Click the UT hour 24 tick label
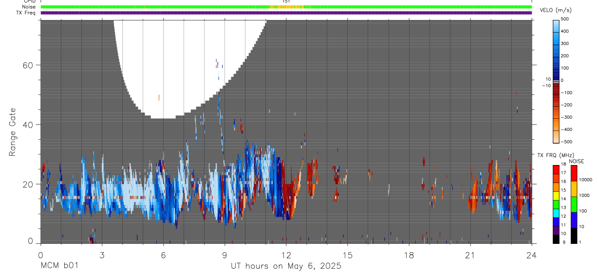The image size is (598, 276). [x=532, y=255]
